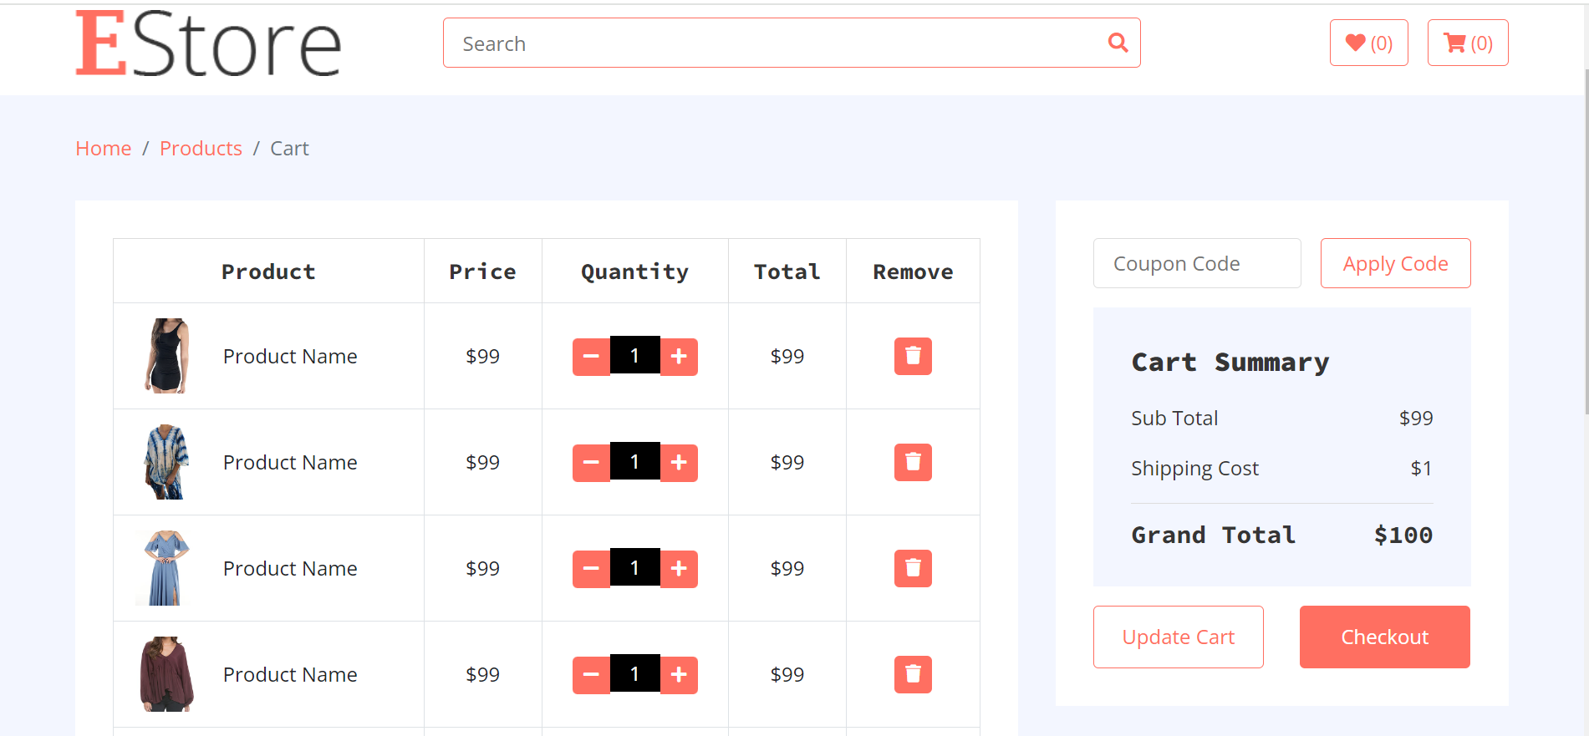Click the search magnifier icon
The image size is (1589, 736).
tap(1118, 43)
